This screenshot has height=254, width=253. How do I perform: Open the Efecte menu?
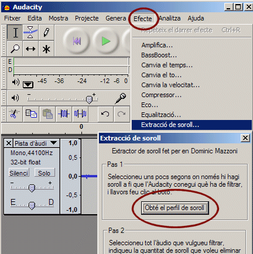(143, 19)
